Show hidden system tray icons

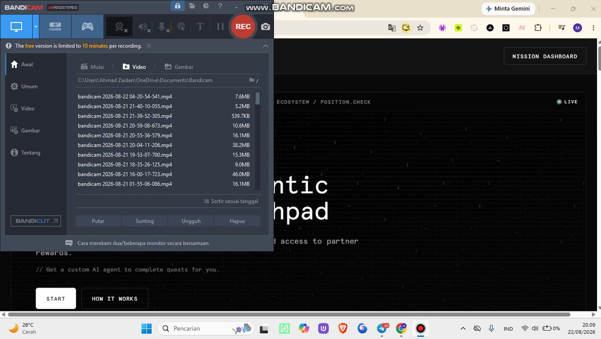(x=463, y=328)
